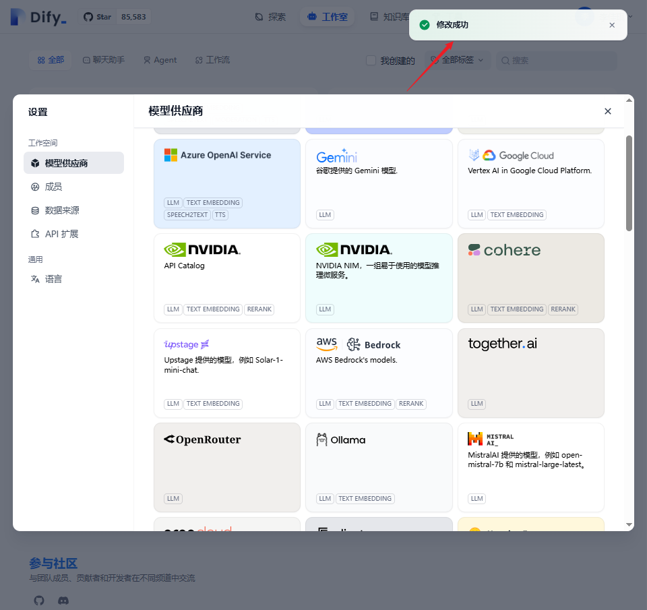647x610 pixels.
Task: Click the dialog vertical scrollbar thumb
Action: coord(629,183)
